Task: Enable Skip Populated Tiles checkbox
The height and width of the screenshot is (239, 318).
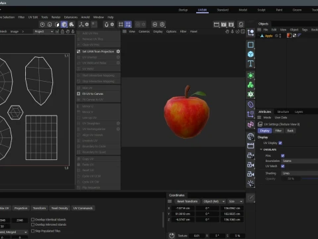Action: tap(32, 231)
